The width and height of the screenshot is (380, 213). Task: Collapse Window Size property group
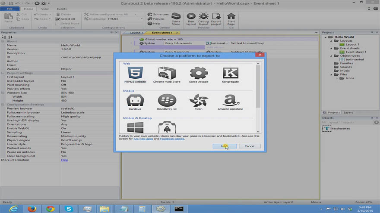(x=3, y=93)
